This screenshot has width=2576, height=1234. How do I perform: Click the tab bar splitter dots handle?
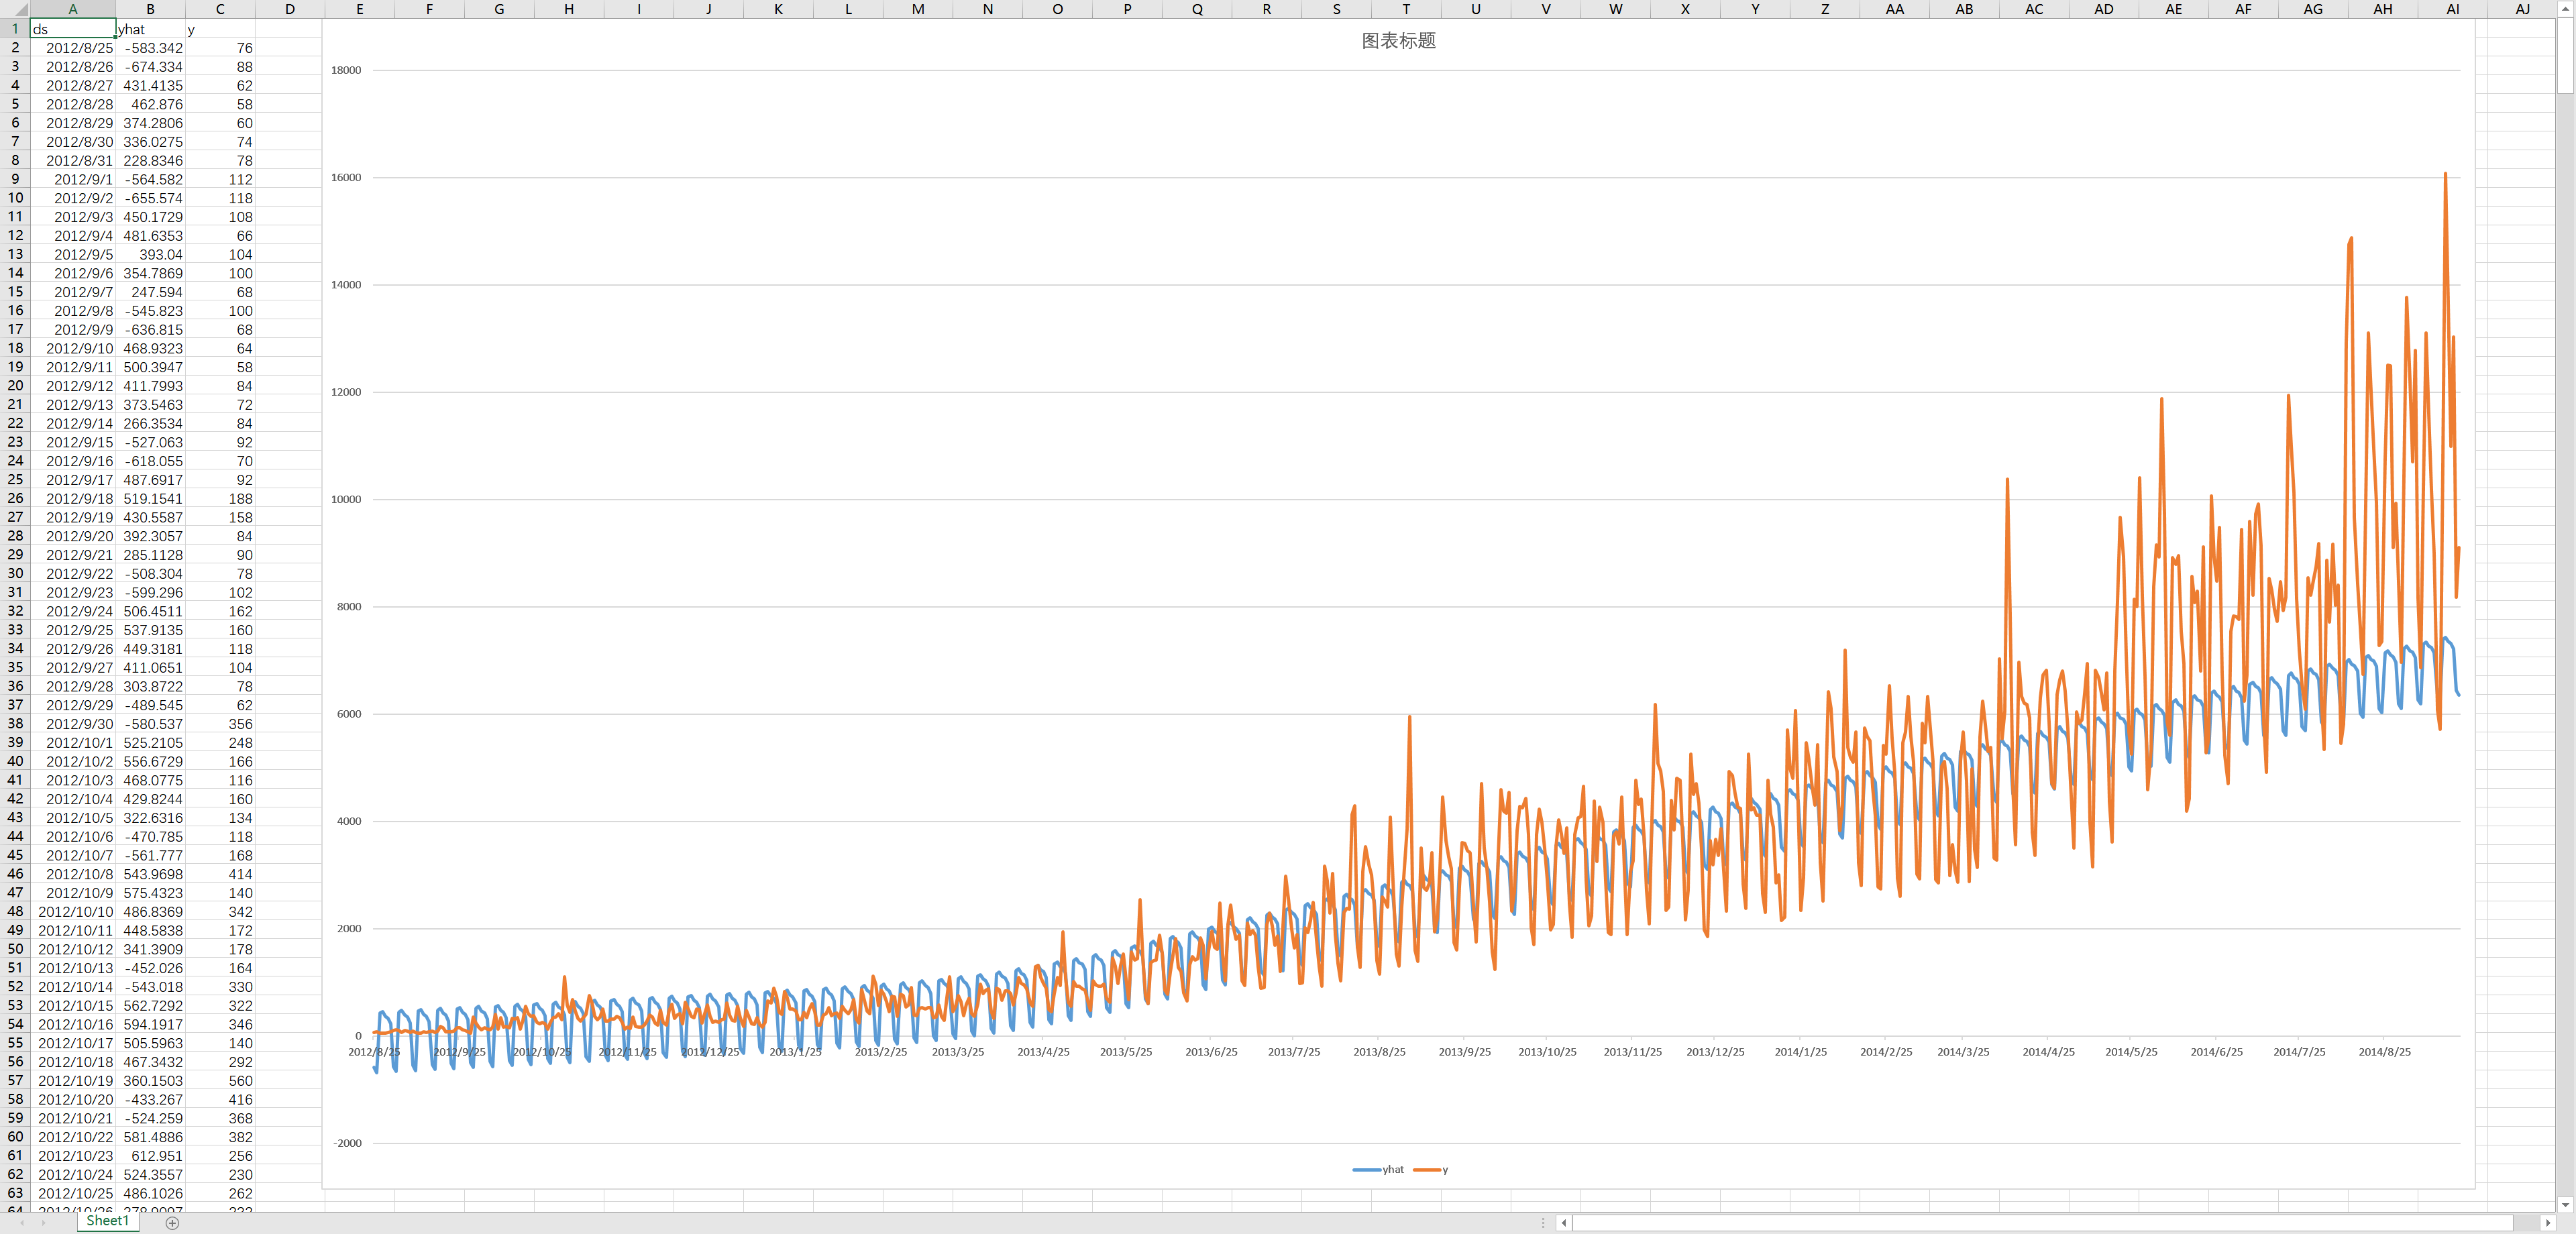[x=1543, y=1223]
